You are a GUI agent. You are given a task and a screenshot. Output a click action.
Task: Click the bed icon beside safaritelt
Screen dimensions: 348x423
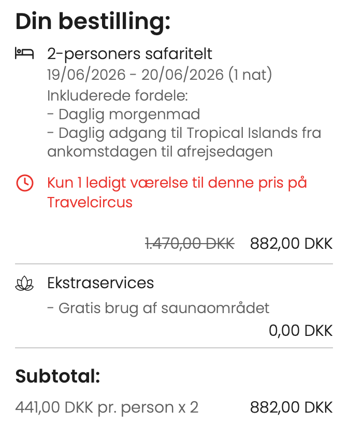coord(24,53)
